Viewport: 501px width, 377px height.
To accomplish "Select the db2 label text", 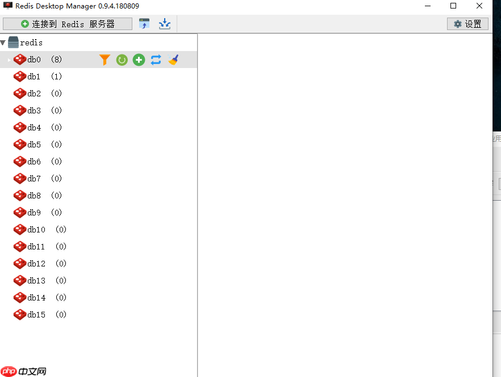I will 34,94.
